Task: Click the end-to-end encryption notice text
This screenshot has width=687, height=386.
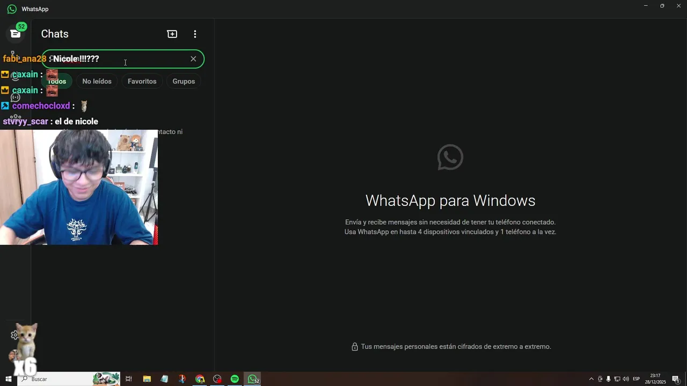Action: [456, 347]
